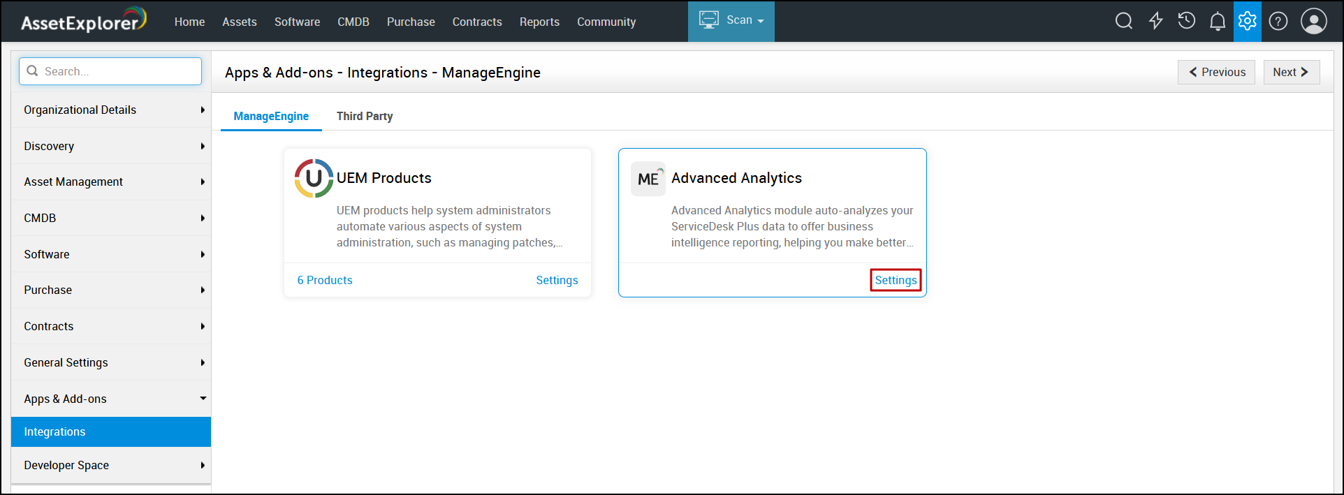Select Integrations in the sidebar

click(x=111, y=431)
